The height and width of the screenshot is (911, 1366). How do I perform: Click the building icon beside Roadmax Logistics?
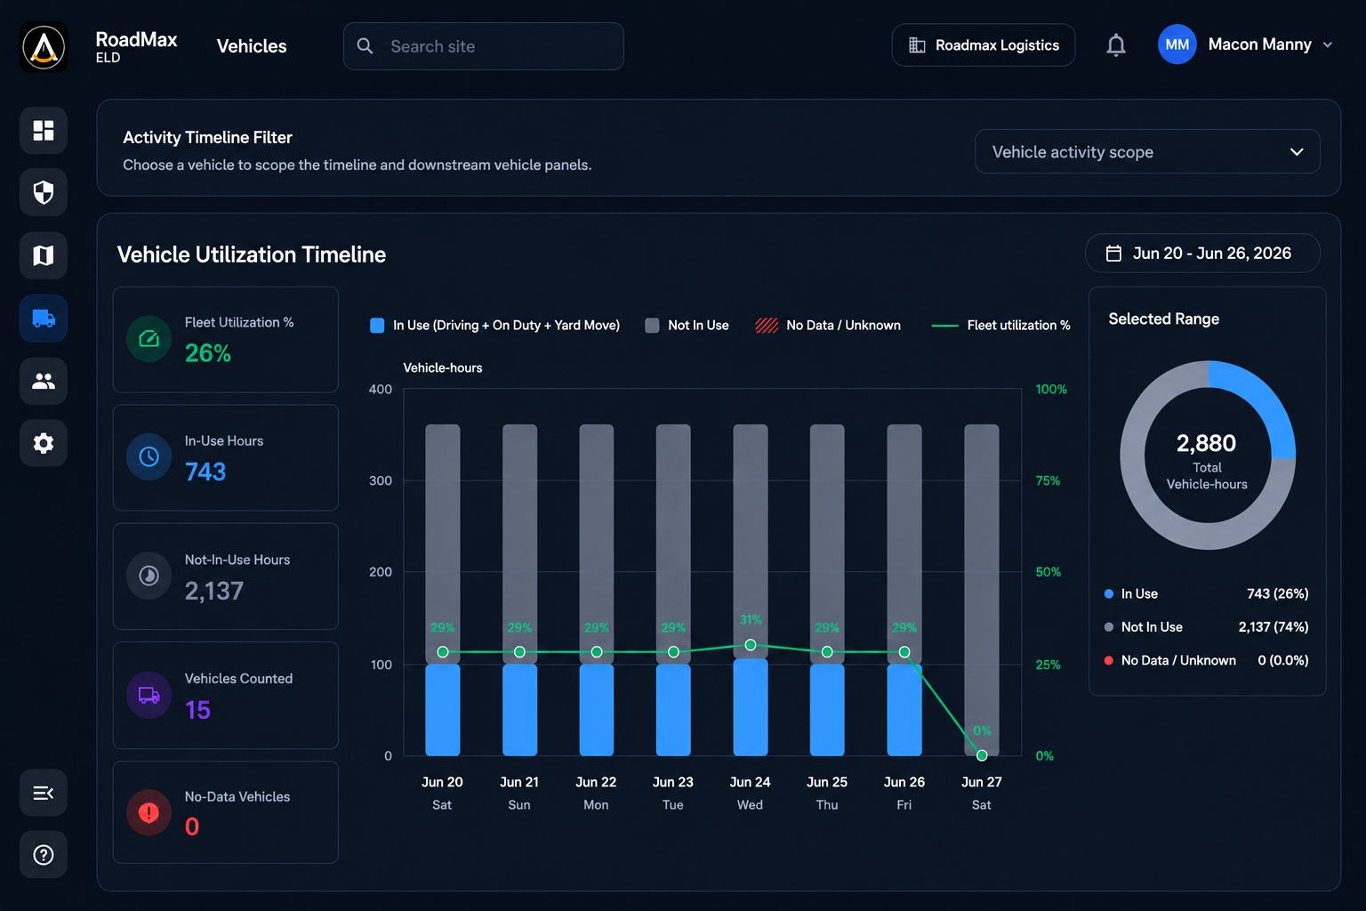pos(917,45)
